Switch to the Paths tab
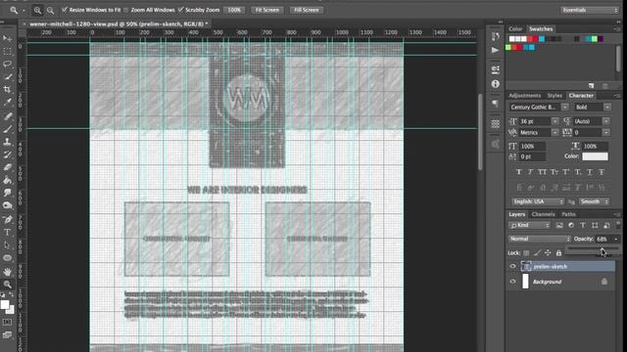 point(568,214)
